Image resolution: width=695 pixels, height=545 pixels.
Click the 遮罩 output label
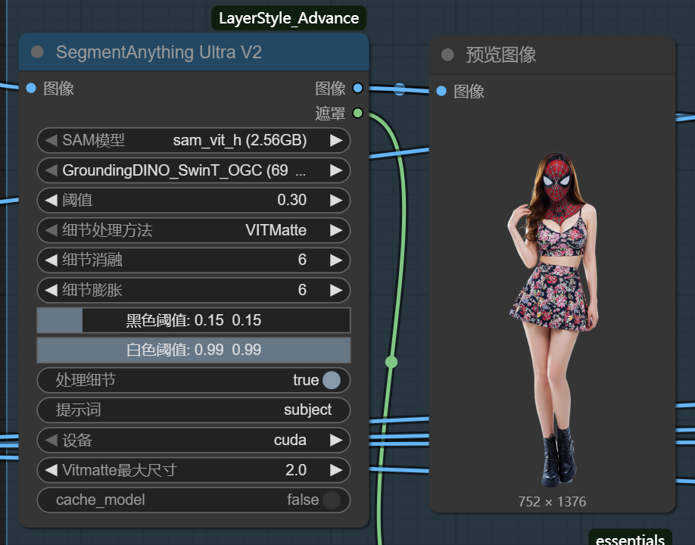pyautogui.click(x=330, y=114)
